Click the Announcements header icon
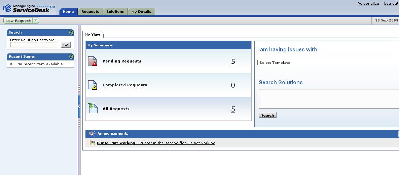 point(92,134)
